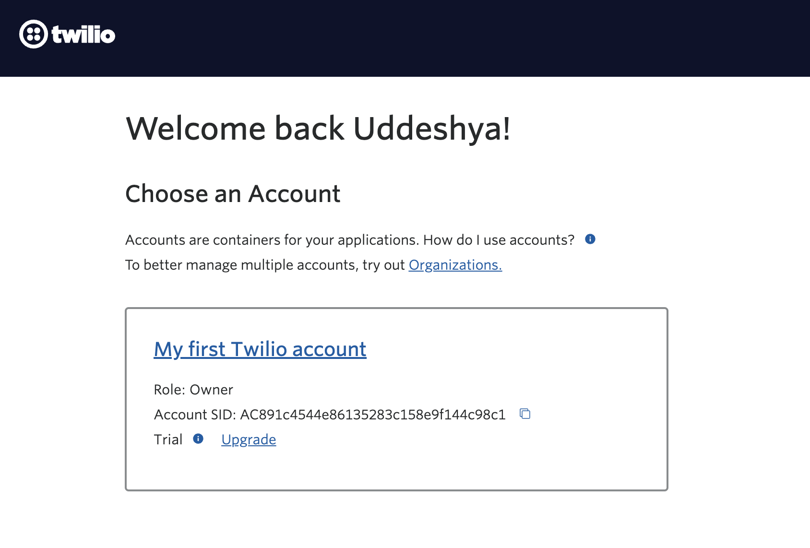The width and height of the screenshot is (810, 548).
Task: Open the Organizations link
Action: [455, 265]
